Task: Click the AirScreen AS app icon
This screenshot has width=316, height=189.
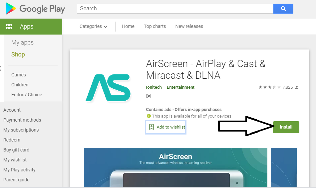Action: point(108,87)
